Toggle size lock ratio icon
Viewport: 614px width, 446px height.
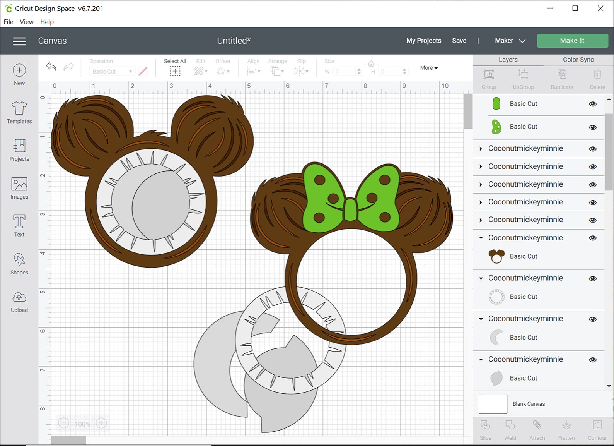pyautogui.click(x=371, y=64)
